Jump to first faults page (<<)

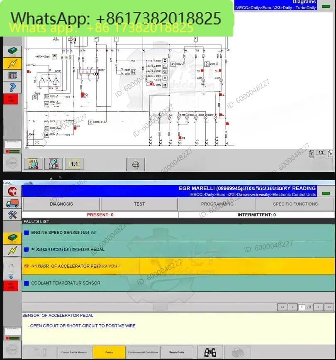(x=282, y=307)
